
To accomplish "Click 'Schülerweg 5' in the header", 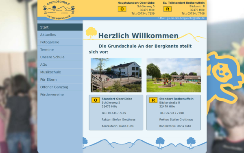I will (146, 7).
